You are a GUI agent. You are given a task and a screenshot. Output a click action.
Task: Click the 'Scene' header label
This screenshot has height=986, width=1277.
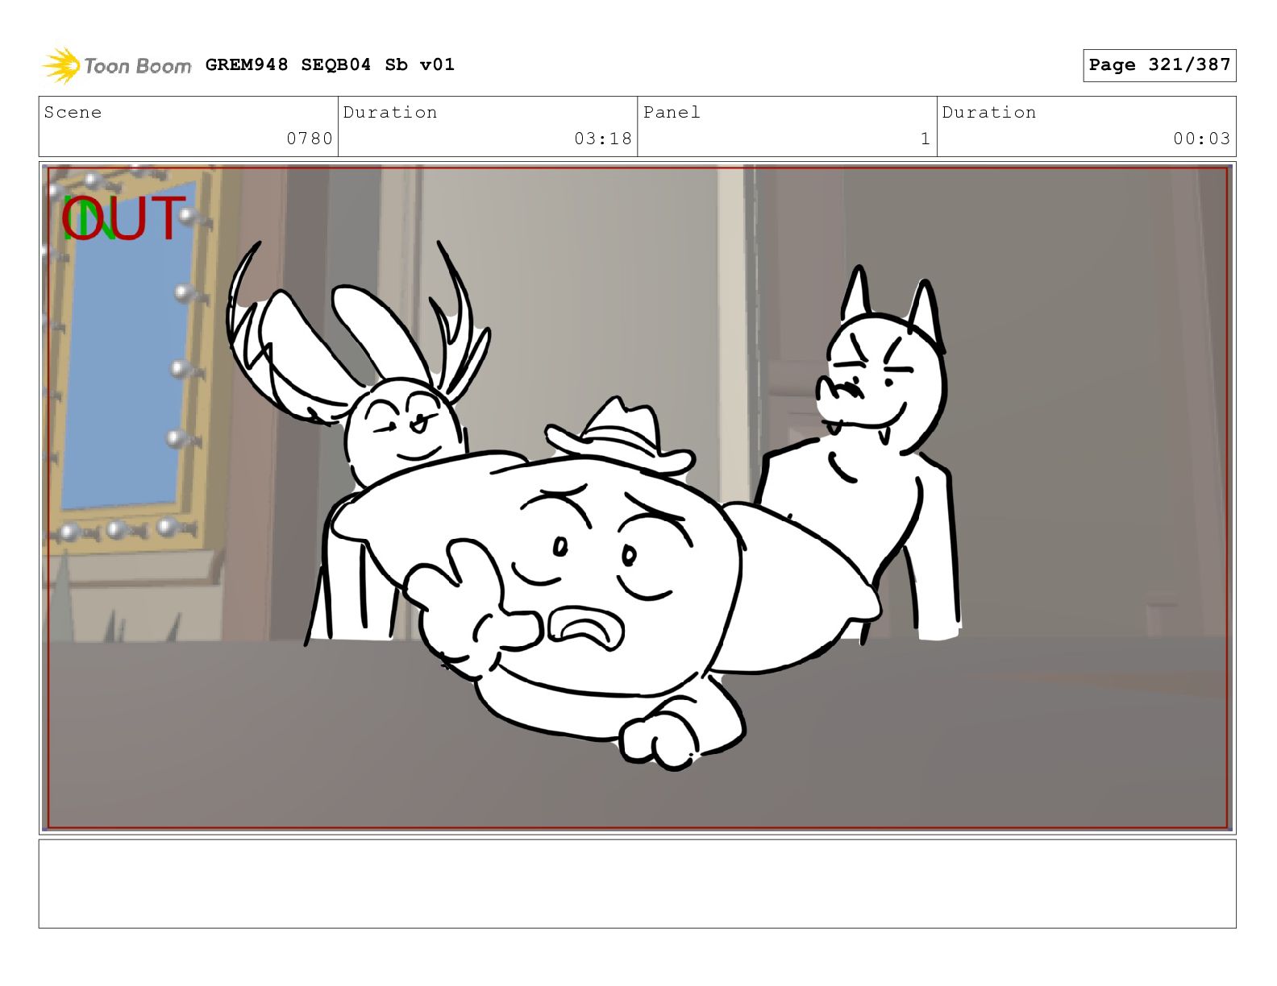click(x=73, y=112)
